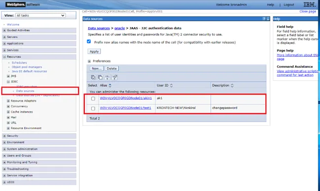This screenshot has height=191, width=320.
Task: Sort by the Description column arrows
Action: pos(232,86)
